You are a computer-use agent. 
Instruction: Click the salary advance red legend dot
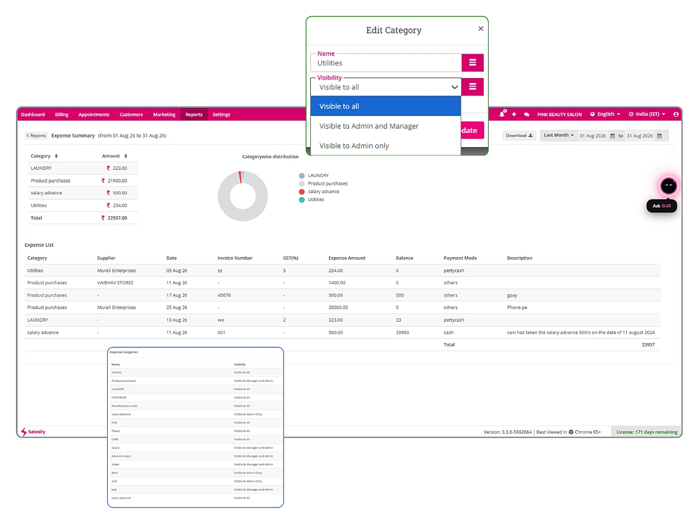tap(301, 192)
